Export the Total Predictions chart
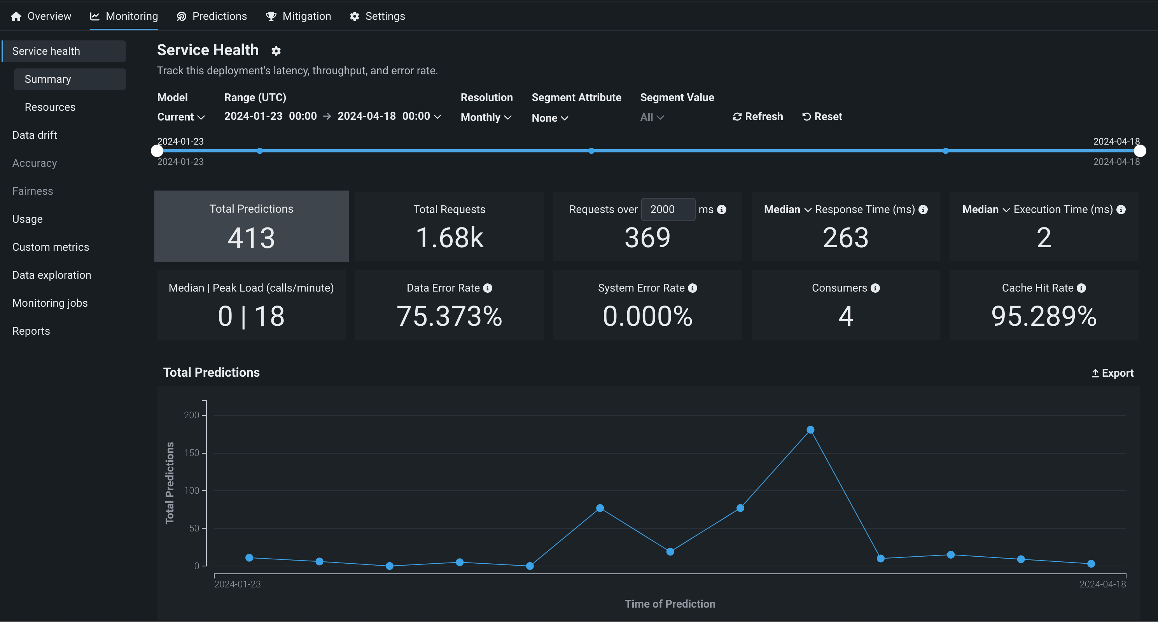Screen dimensions: 1158x622 (1113, 373)
